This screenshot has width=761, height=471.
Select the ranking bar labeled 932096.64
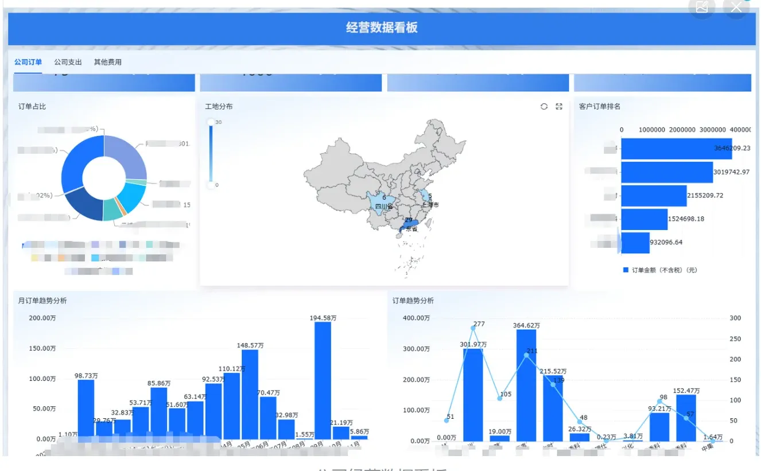[635, 243]
